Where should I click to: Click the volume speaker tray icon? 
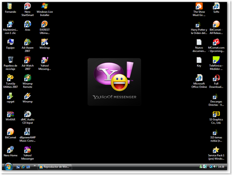[215, 167]
